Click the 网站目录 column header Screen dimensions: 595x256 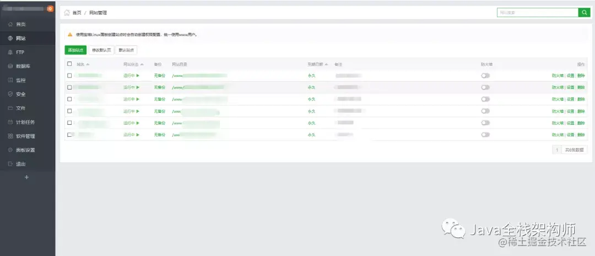[180, 64]
